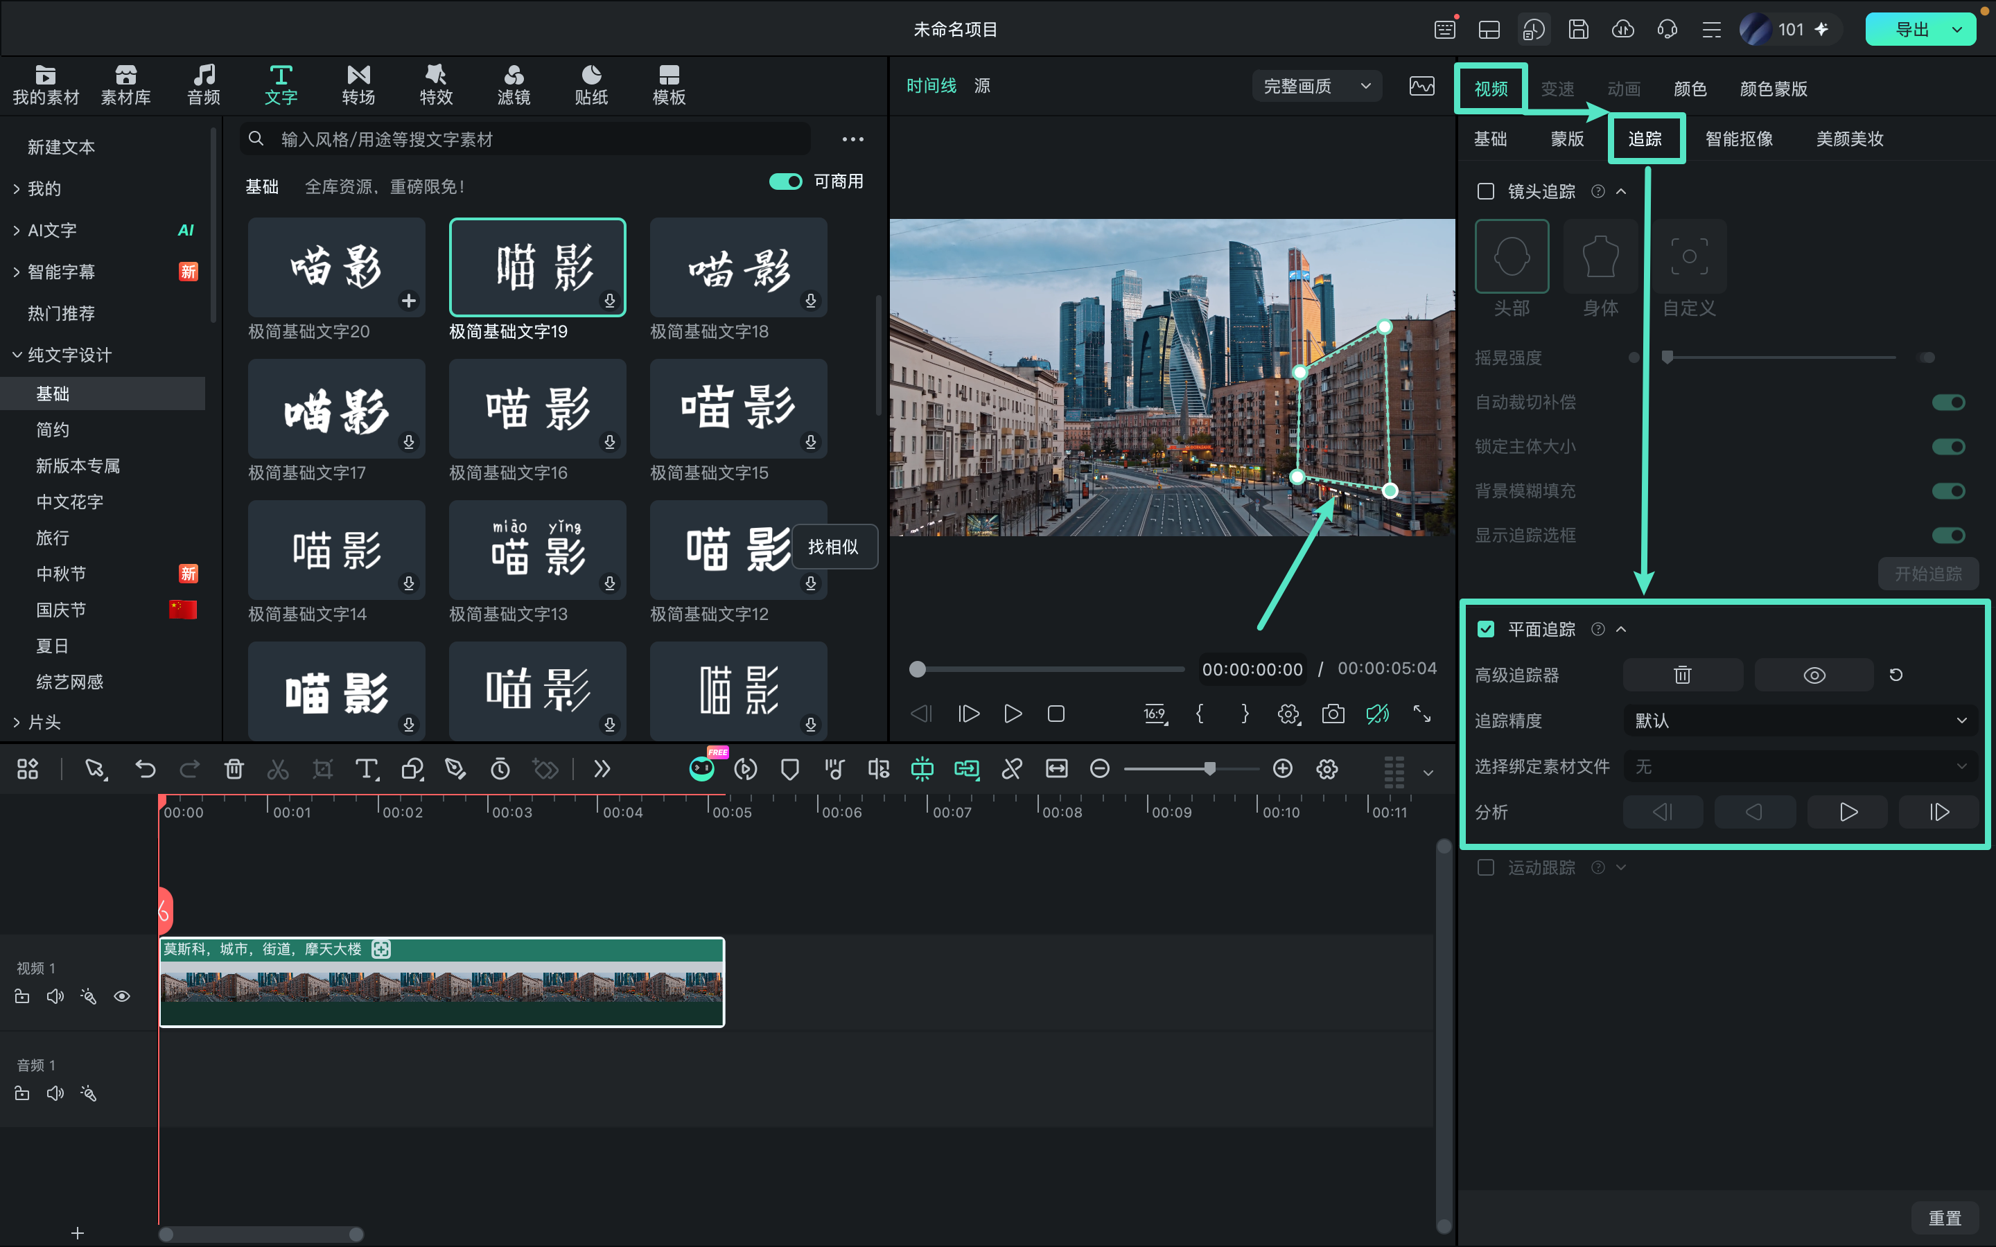Click the 找相似 button

[833, 547]
